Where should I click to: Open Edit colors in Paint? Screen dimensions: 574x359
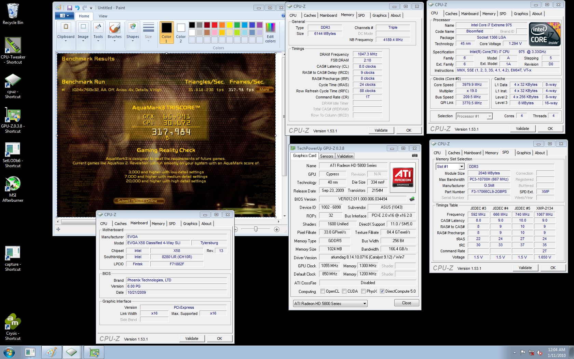270,32
